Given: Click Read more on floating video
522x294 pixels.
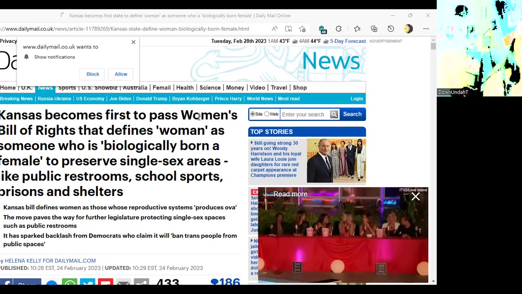Looking at the screenshot, I should 290,194.
